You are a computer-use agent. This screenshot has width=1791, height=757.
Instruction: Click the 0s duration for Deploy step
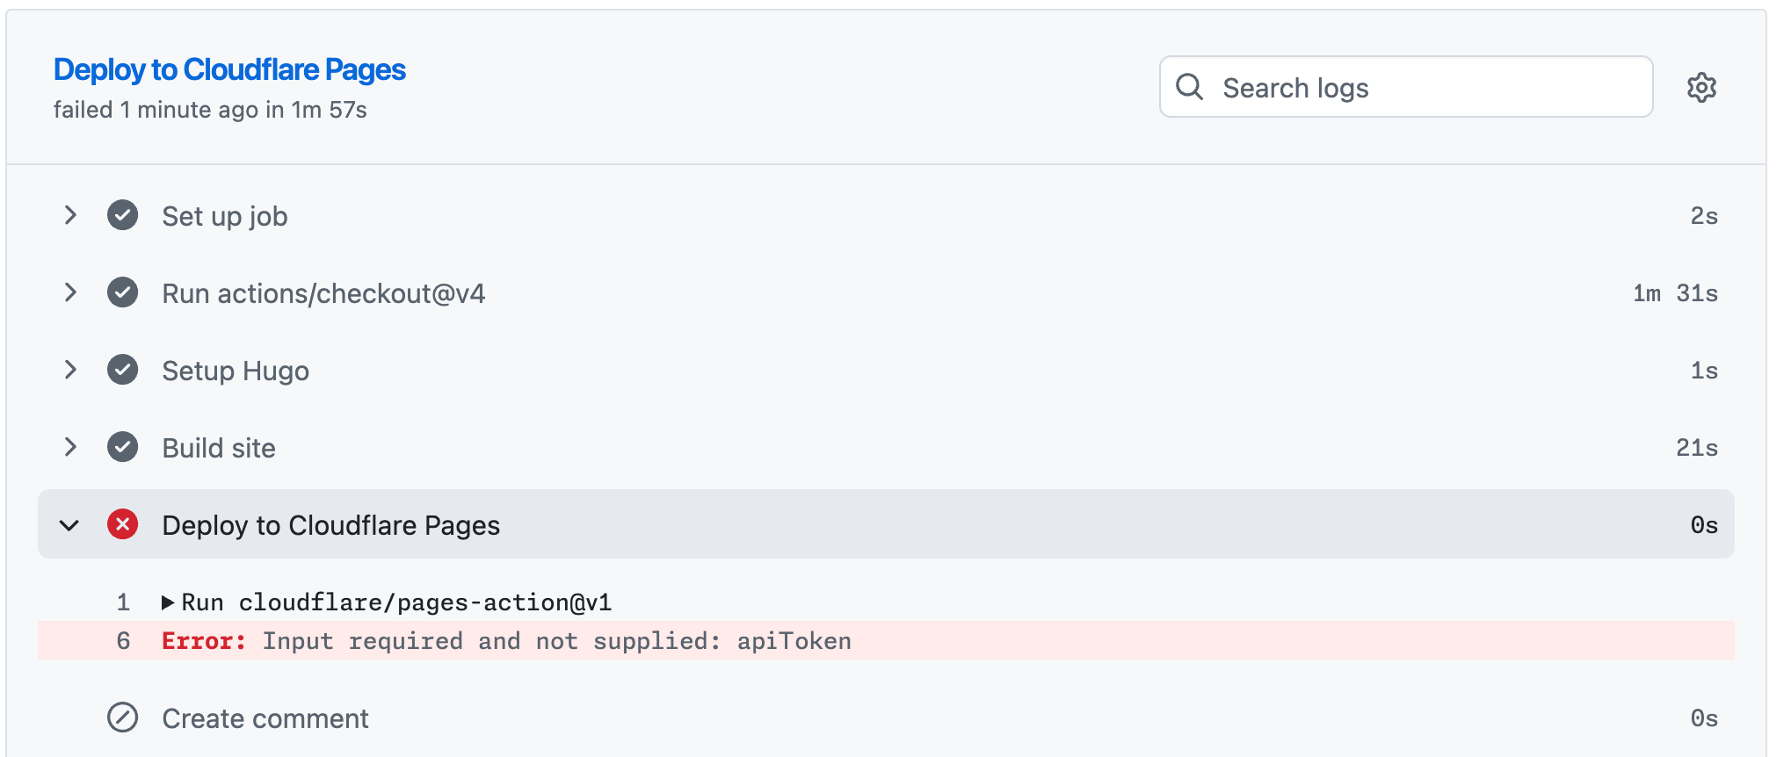(x=1704, y=525)
